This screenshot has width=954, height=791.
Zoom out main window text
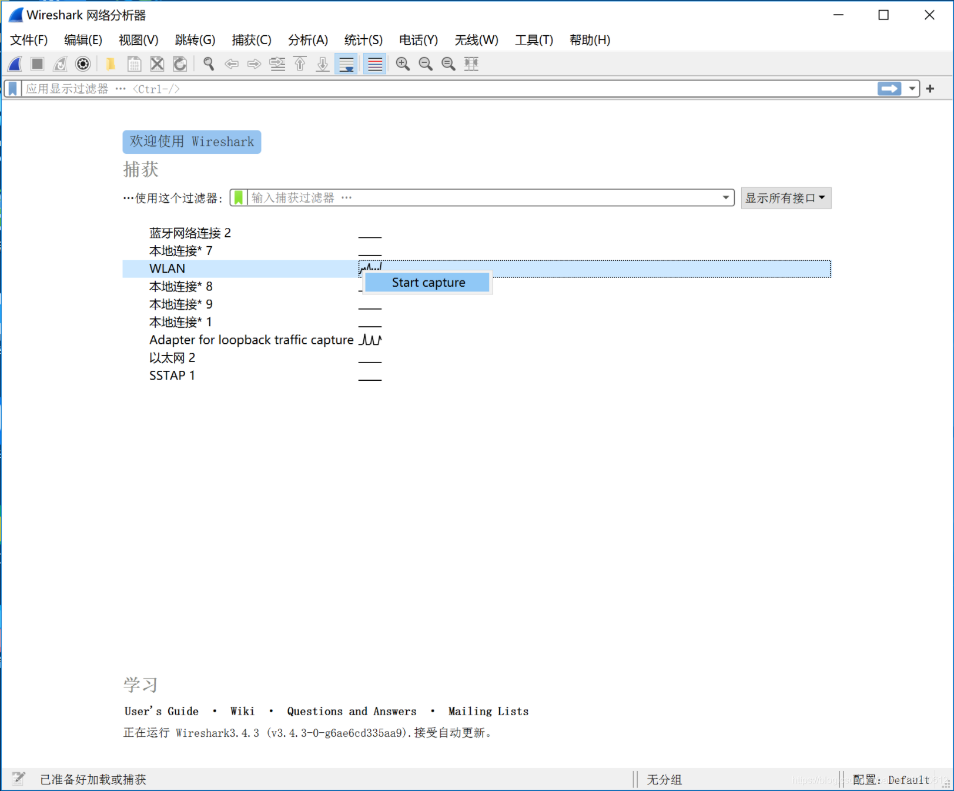[x=426, y=64]
